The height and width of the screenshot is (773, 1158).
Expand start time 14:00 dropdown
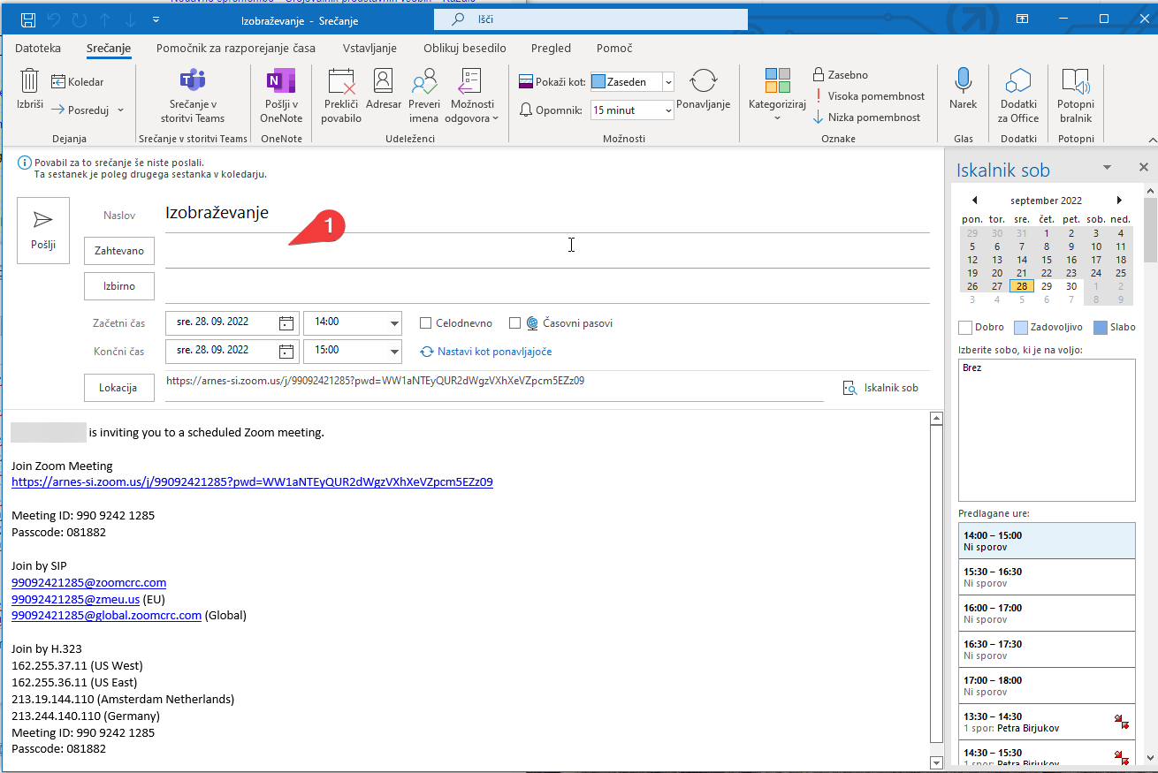pyautogui.click(x=393, y=323)
